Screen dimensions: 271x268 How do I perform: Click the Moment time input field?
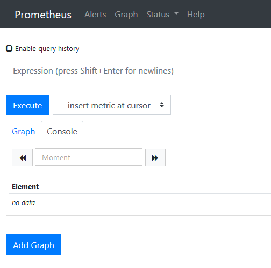click(89, 157)
